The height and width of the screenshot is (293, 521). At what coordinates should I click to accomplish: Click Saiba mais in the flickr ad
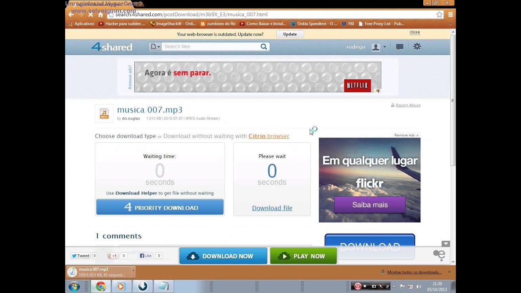[x=370, y=205]
